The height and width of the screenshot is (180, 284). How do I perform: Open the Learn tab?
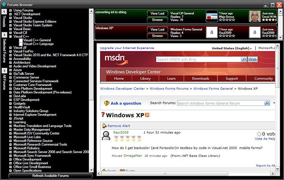[171, 78]
